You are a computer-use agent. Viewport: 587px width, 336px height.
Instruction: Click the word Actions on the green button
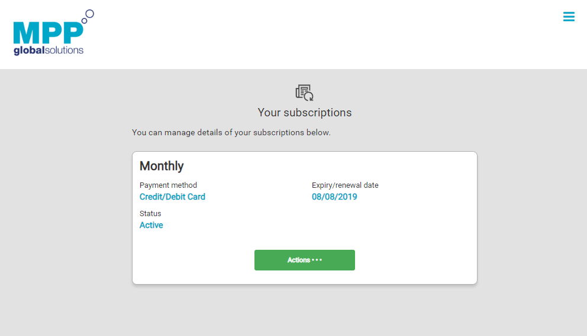299,260
